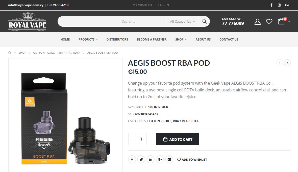Open the Distributors menu item
Image resolution: width=298 pixels, height=172 pixels.
click(x=117, y=39)
